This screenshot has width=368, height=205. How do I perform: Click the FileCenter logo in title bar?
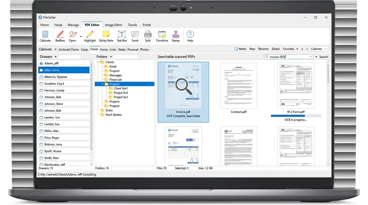pos(40,17)
